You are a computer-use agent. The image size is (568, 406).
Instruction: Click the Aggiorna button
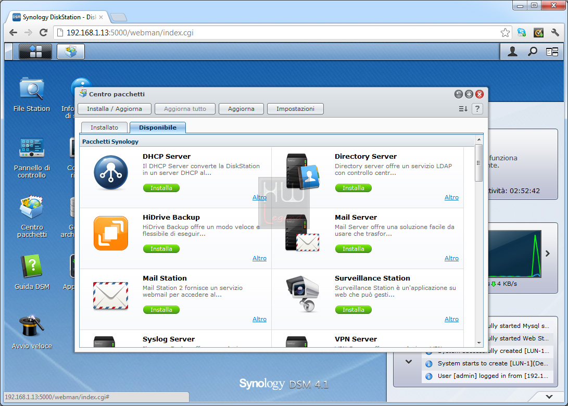(x=241, y=109)
